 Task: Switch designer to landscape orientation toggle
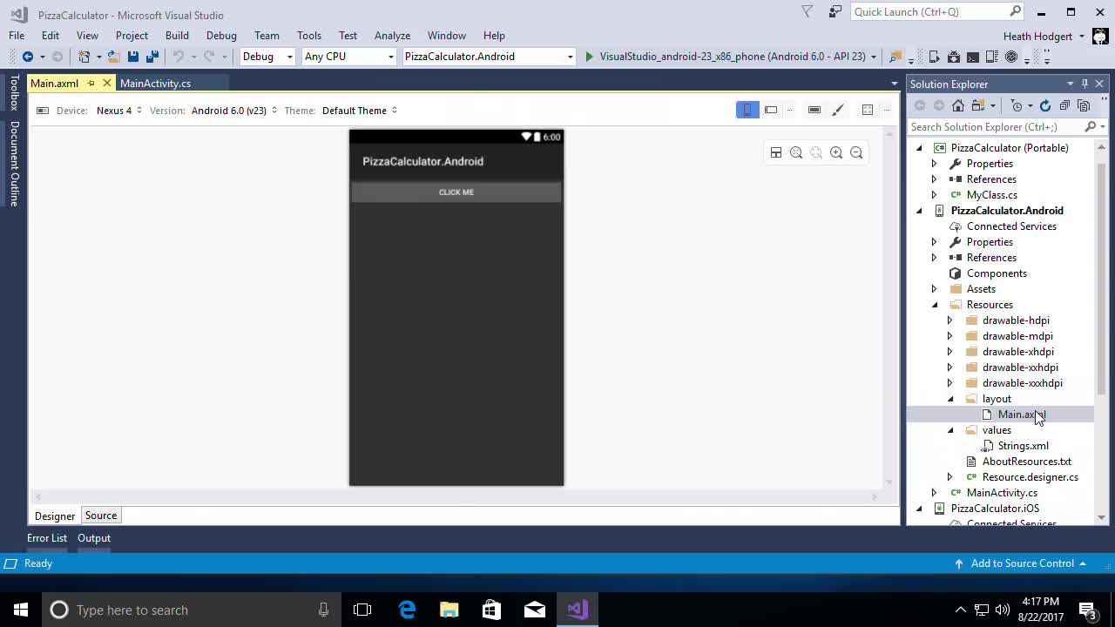771,110
